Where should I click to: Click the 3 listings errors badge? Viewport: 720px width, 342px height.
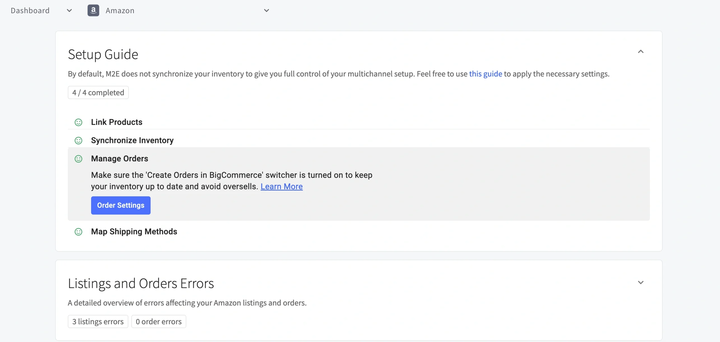click(x=98, y=321)
